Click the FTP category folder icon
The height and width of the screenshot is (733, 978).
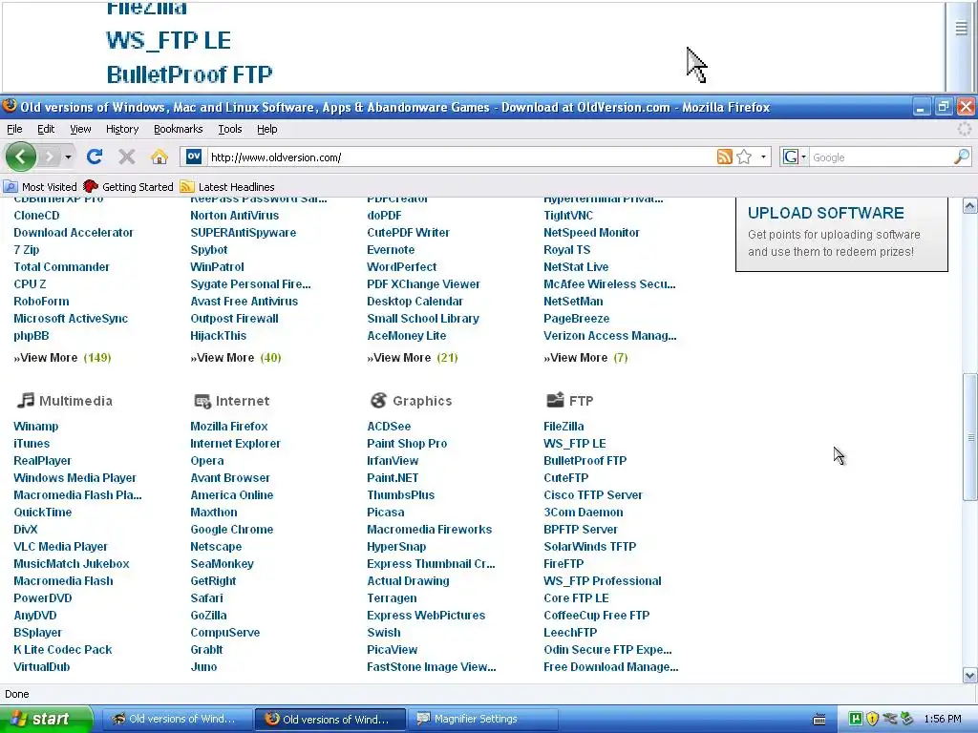tap(555, 400)
